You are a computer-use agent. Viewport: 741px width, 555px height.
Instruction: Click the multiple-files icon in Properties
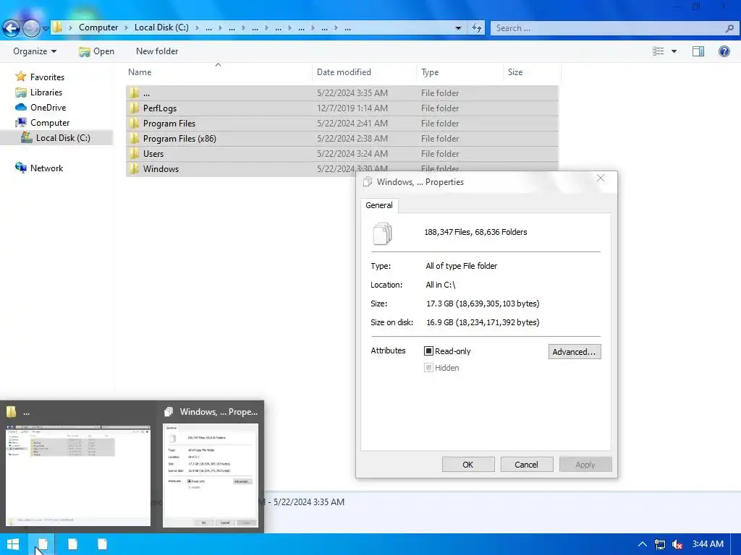pos(382,233)
